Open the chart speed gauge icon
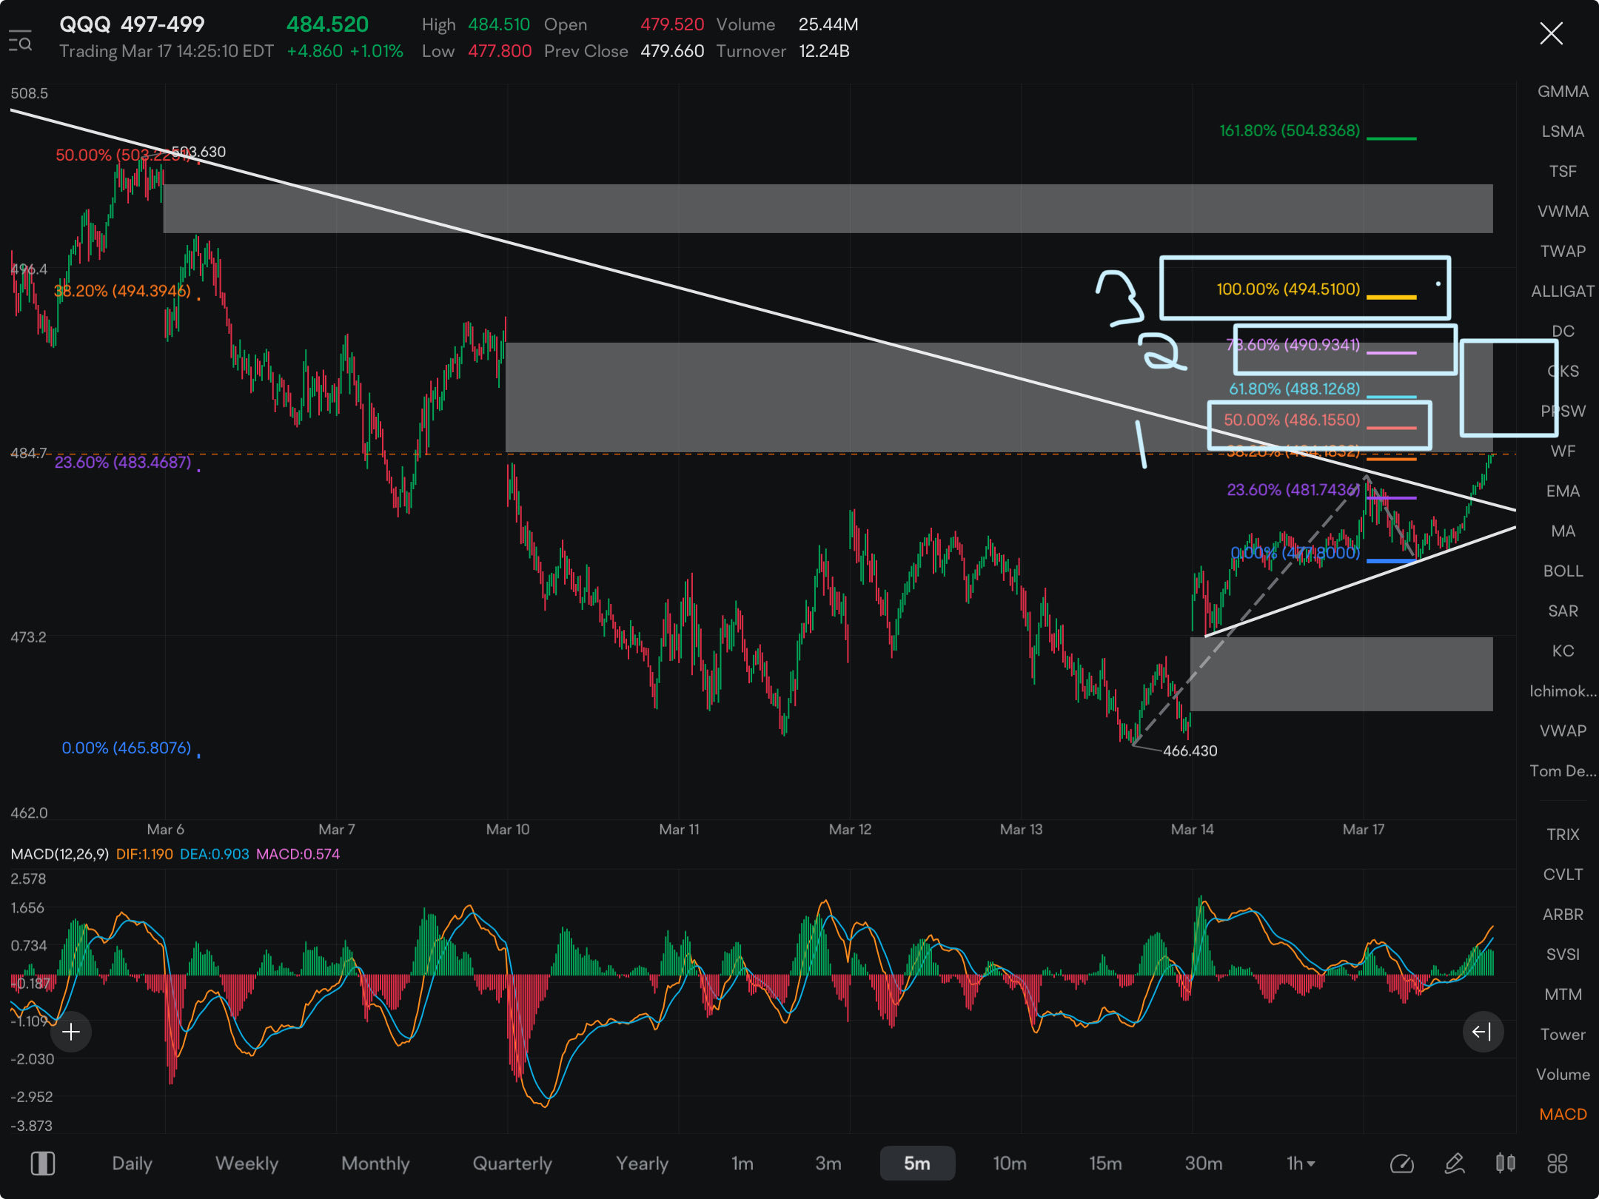Image resolution: width=1599 pixels, height=1199 pixels. coord(1402,1163)
